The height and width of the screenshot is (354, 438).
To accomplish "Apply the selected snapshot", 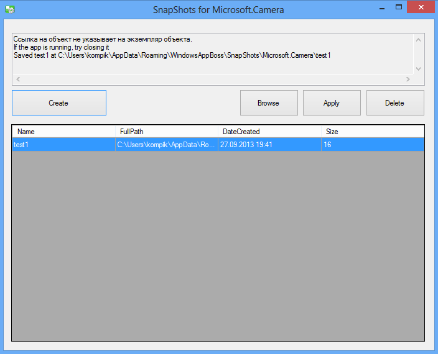I will point(332,103).
